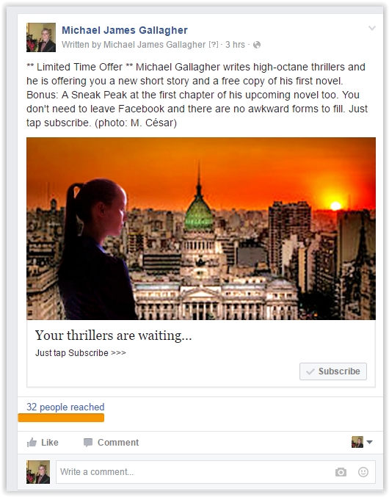This screenshot has height=497, width=389.
Task: Click the 3 hrs timestamp
Action: coord(235,45)
